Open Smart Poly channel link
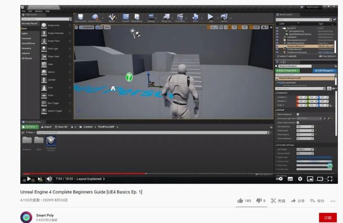This screenshot has width=343, height=223. (x=45, y=215)
